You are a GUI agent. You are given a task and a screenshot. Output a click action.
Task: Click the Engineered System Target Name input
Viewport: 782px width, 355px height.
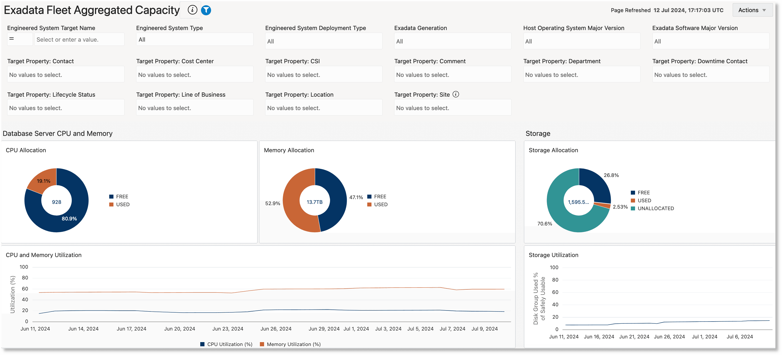[79, 40]
